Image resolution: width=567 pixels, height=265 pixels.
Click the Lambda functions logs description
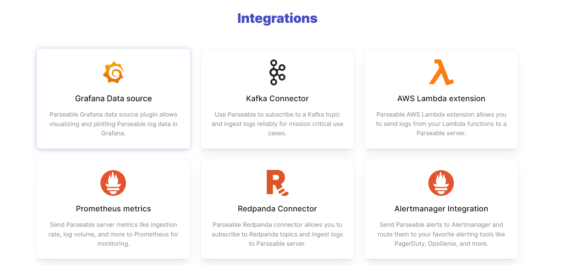(441, 124)
